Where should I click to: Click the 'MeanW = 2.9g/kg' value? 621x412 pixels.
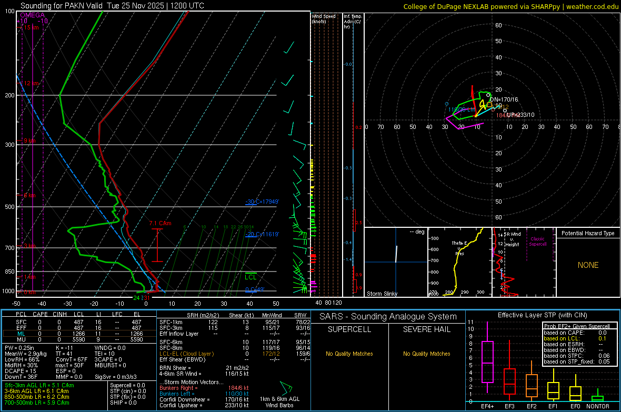(25, 354)
